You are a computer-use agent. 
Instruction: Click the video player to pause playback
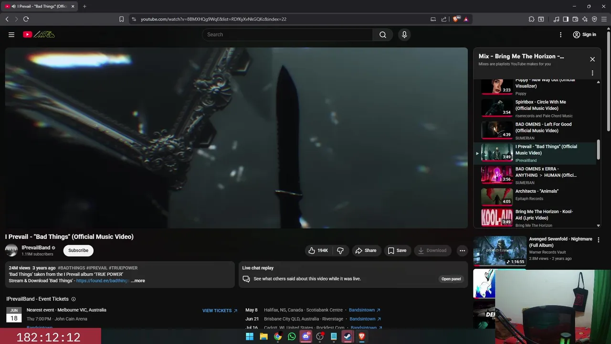pyautogui.click(x=236, y=138)
